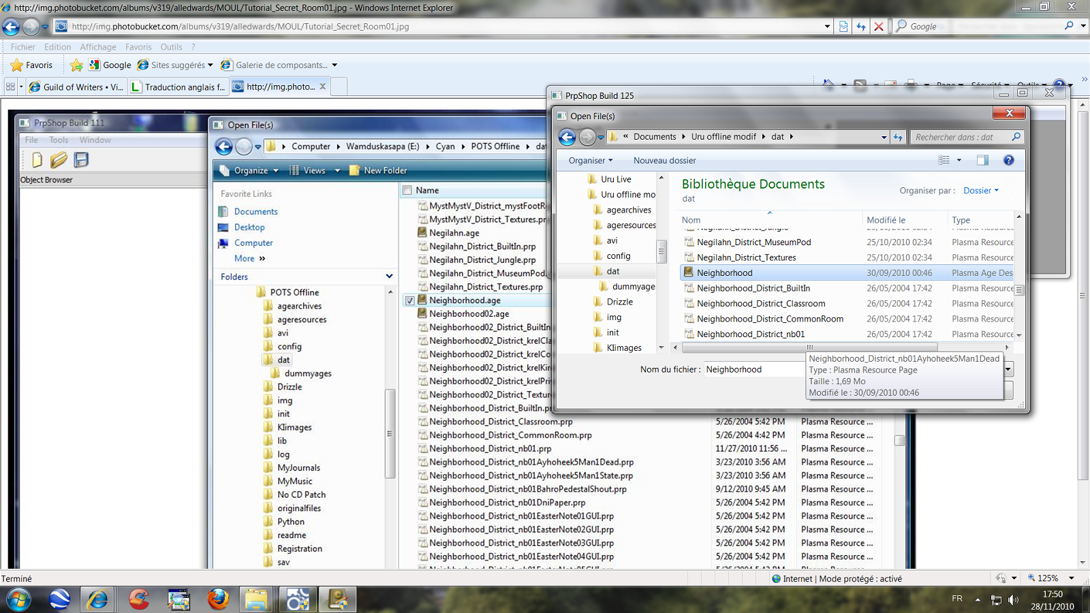Click the change view icon in right dialog
The image size is (1090, 613).
pyautogui.click(x=944, y=161)
